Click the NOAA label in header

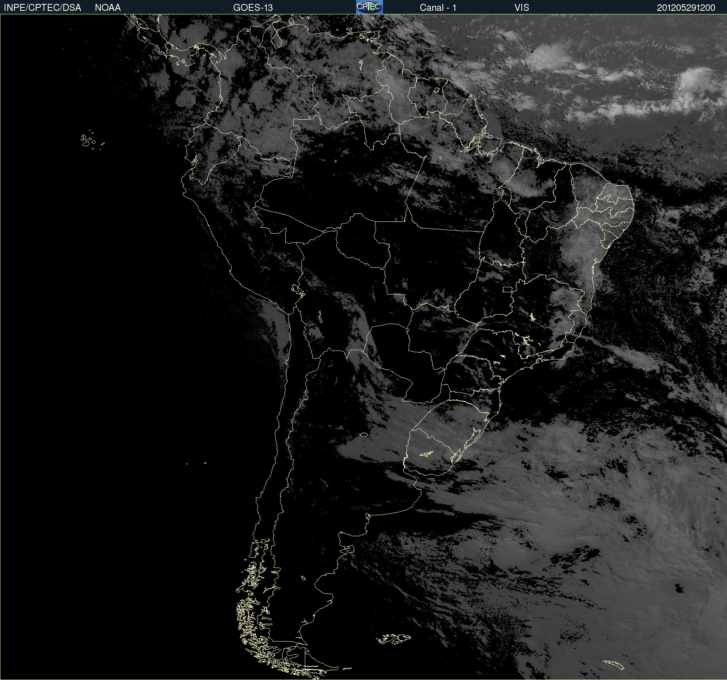click(x=108, y=8)
